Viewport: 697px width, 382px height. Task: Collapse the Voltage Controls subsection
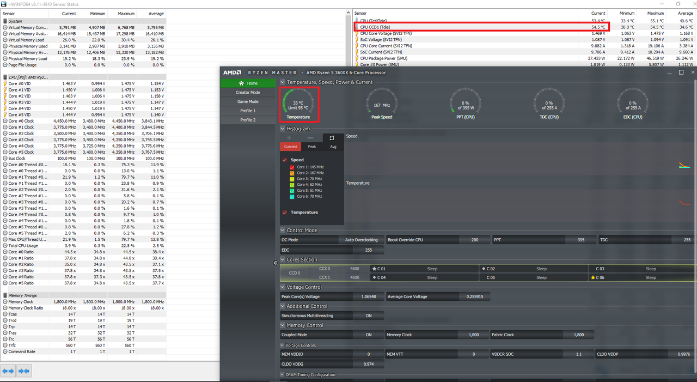[x=283, y=345]
